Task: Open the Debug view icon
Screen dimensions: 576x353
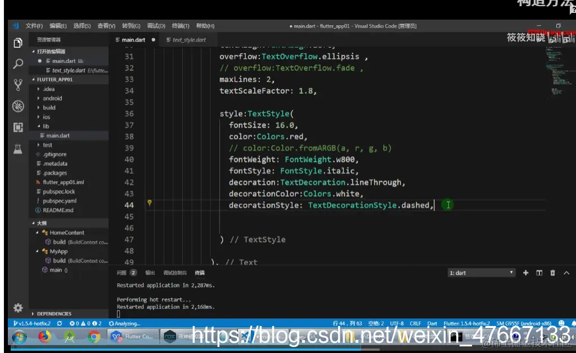Action: pyautogui.click(x=17, y=106)
